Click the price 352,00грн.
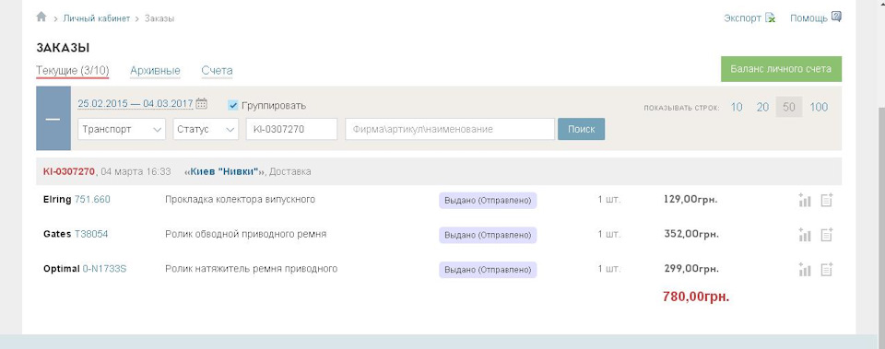The width and height of the screenshot is (885, 349). point(690,234)
